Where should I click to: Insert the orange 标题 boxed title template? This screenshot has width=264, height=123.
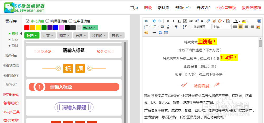74,68
